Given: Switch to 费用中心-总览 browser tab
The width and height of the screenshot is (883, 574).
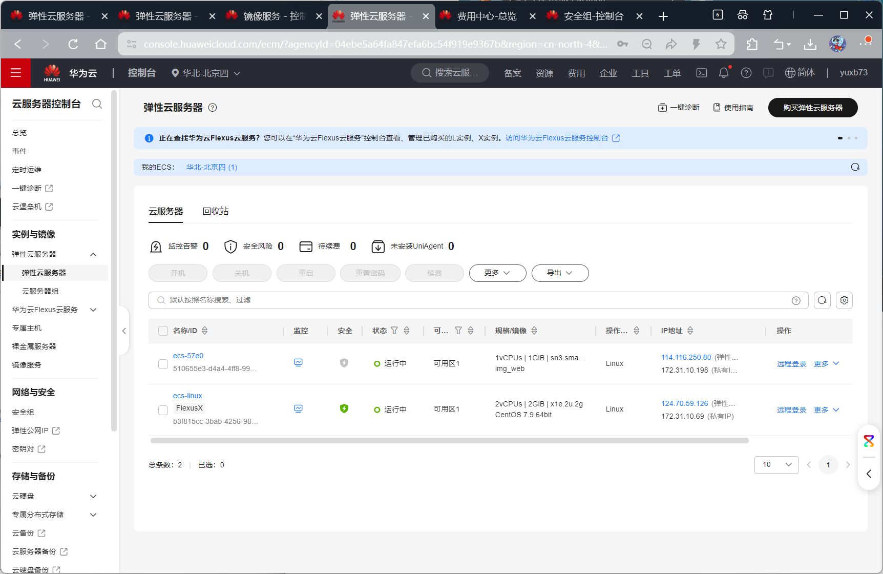Looking at the screenshot, I should coord(487,16).
